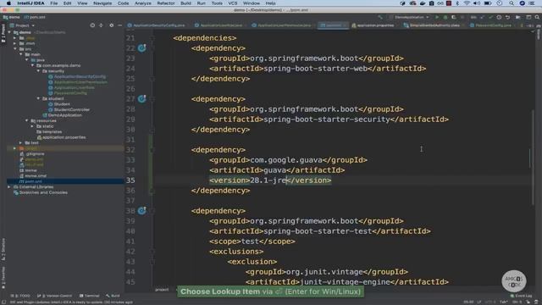
Task: Click the guava version text 28.1-jre
Action: [x=268, y=180]
